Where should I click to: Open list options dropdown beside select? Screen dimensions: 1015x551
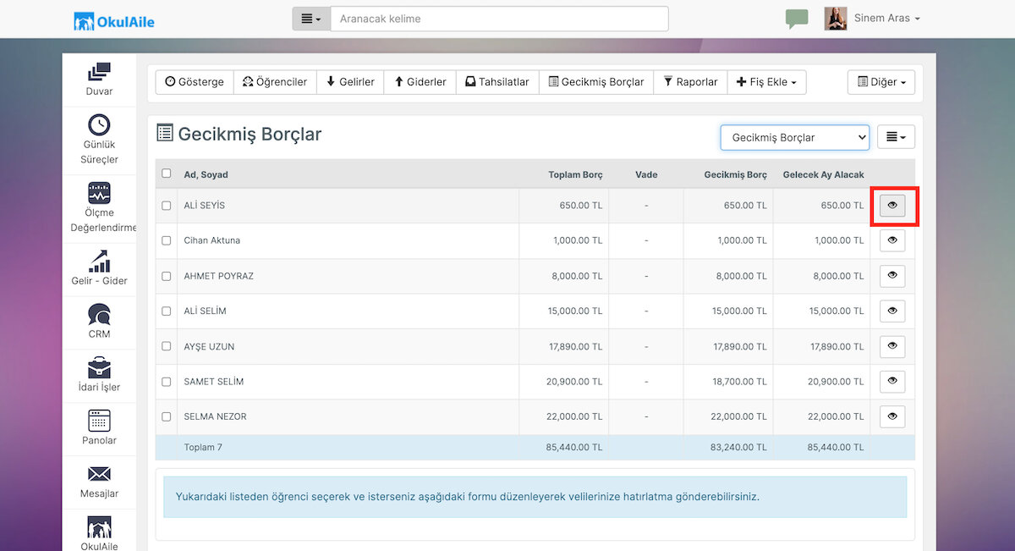[x=896, y=137]
